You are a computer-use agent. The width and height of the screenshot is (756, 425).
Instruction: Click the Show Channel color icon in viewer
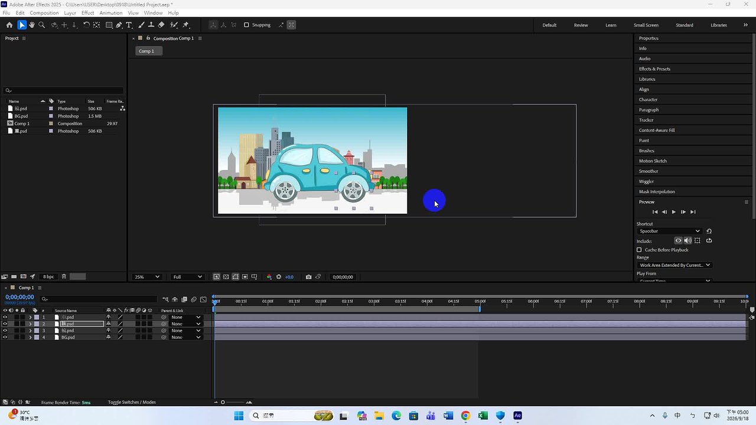[x=269, y=277]
